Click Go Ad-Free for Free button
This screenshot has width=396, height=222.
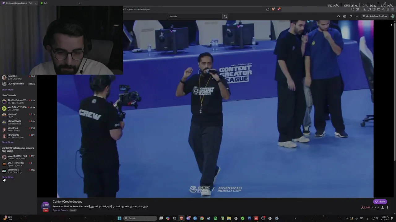375,16
